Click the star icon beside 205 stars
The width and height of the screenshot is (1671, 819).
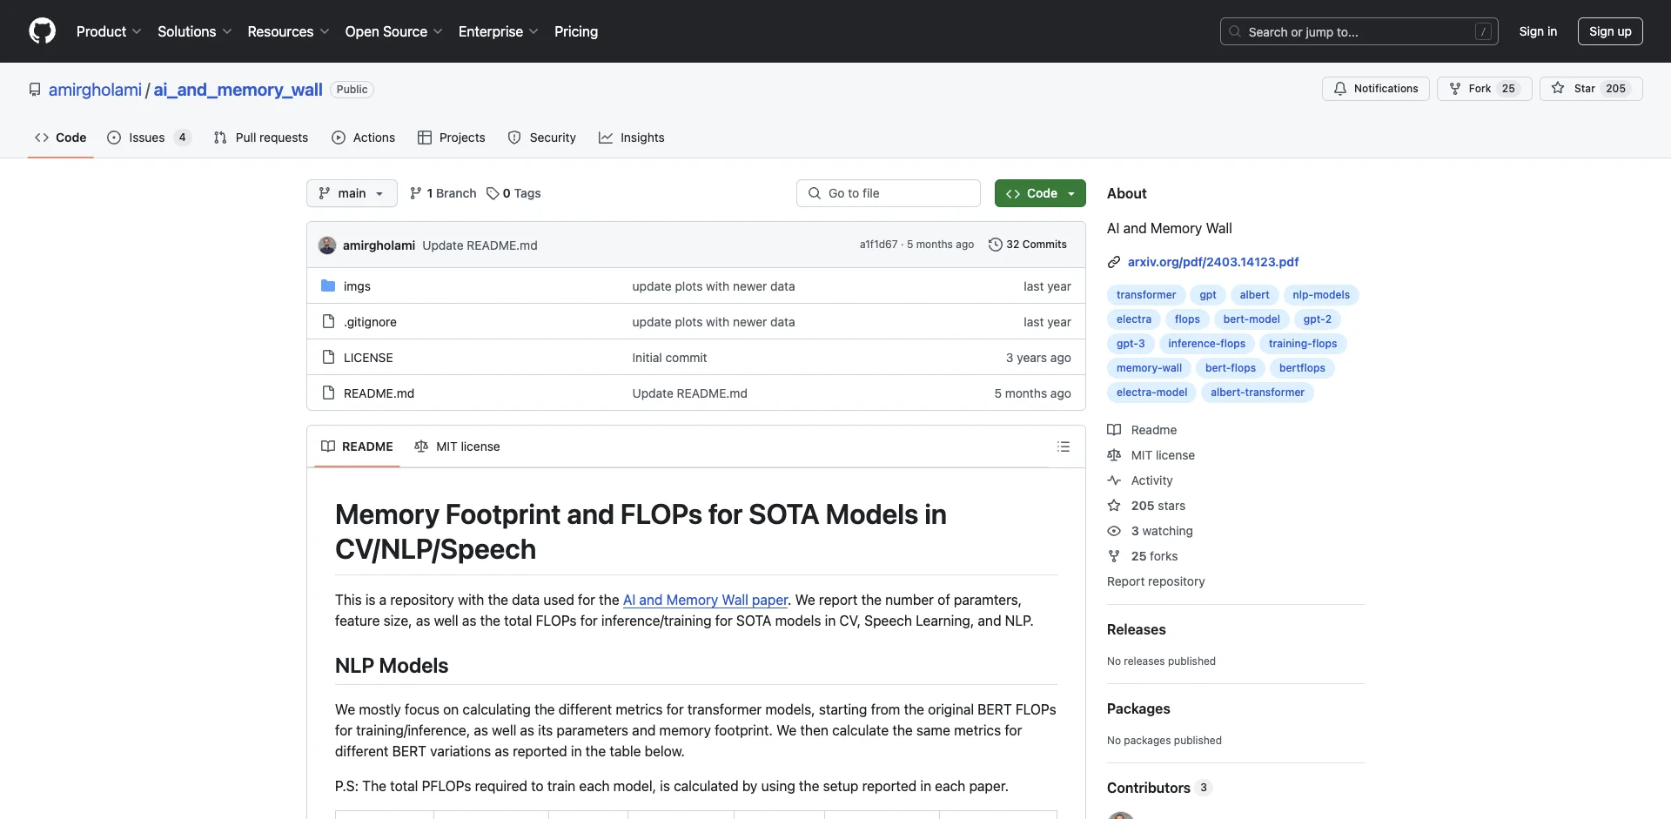(x=1114, y=506)
